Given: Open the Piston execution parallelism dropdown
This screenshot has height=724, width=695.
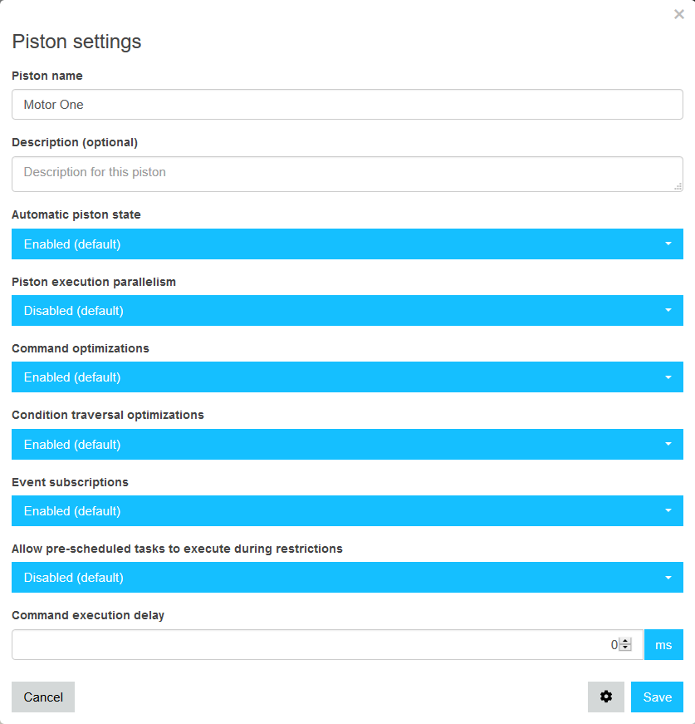Looking at the screenshot, I should click(347, 310).
